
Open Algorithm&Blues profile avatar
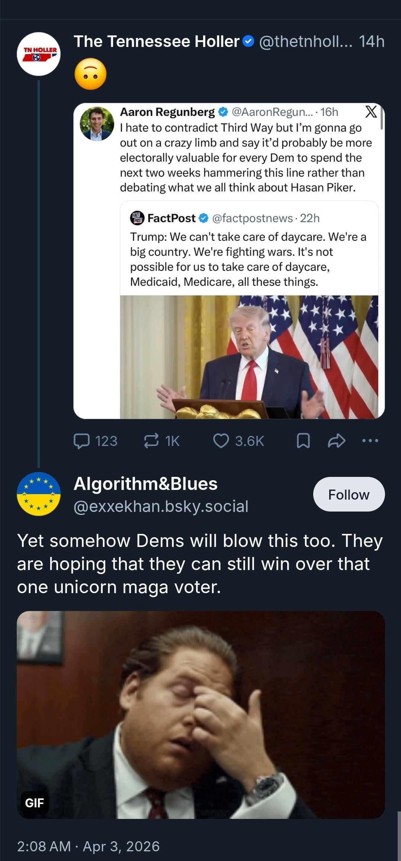[38, 494]
